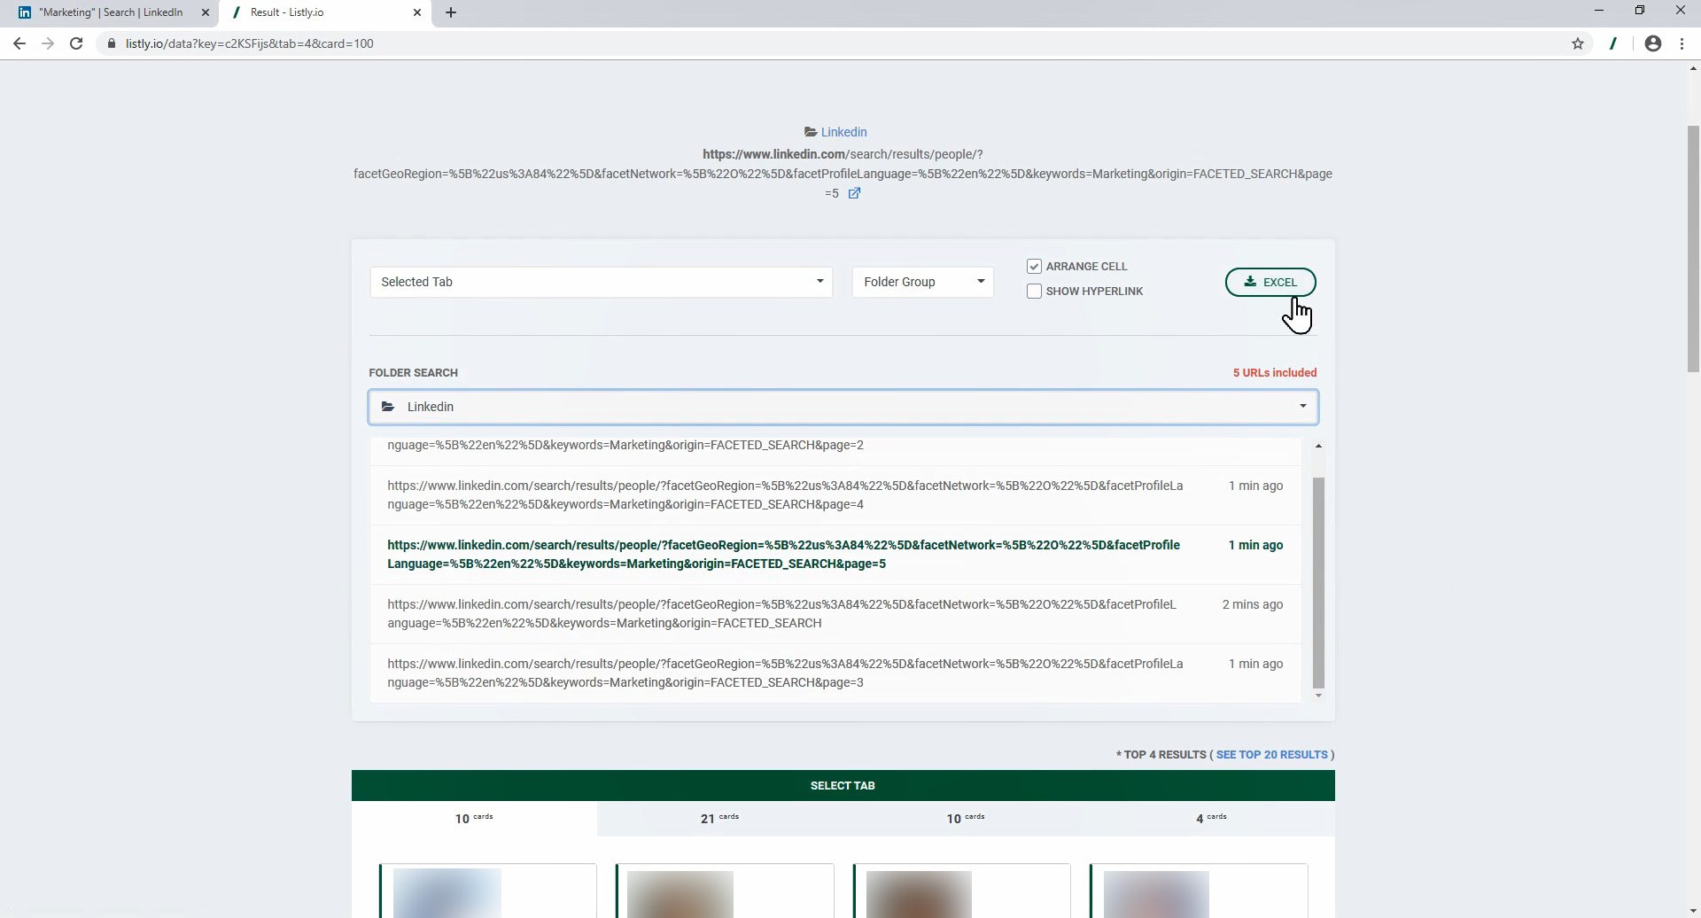
Task: Open a new browser tab with plus icon
Action: 451,12
